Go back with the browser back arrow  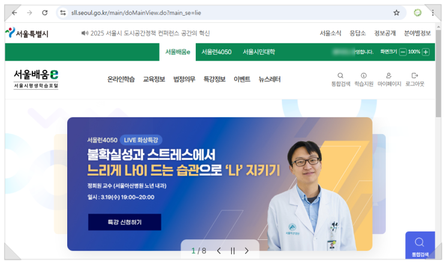[x=14, y=13]
